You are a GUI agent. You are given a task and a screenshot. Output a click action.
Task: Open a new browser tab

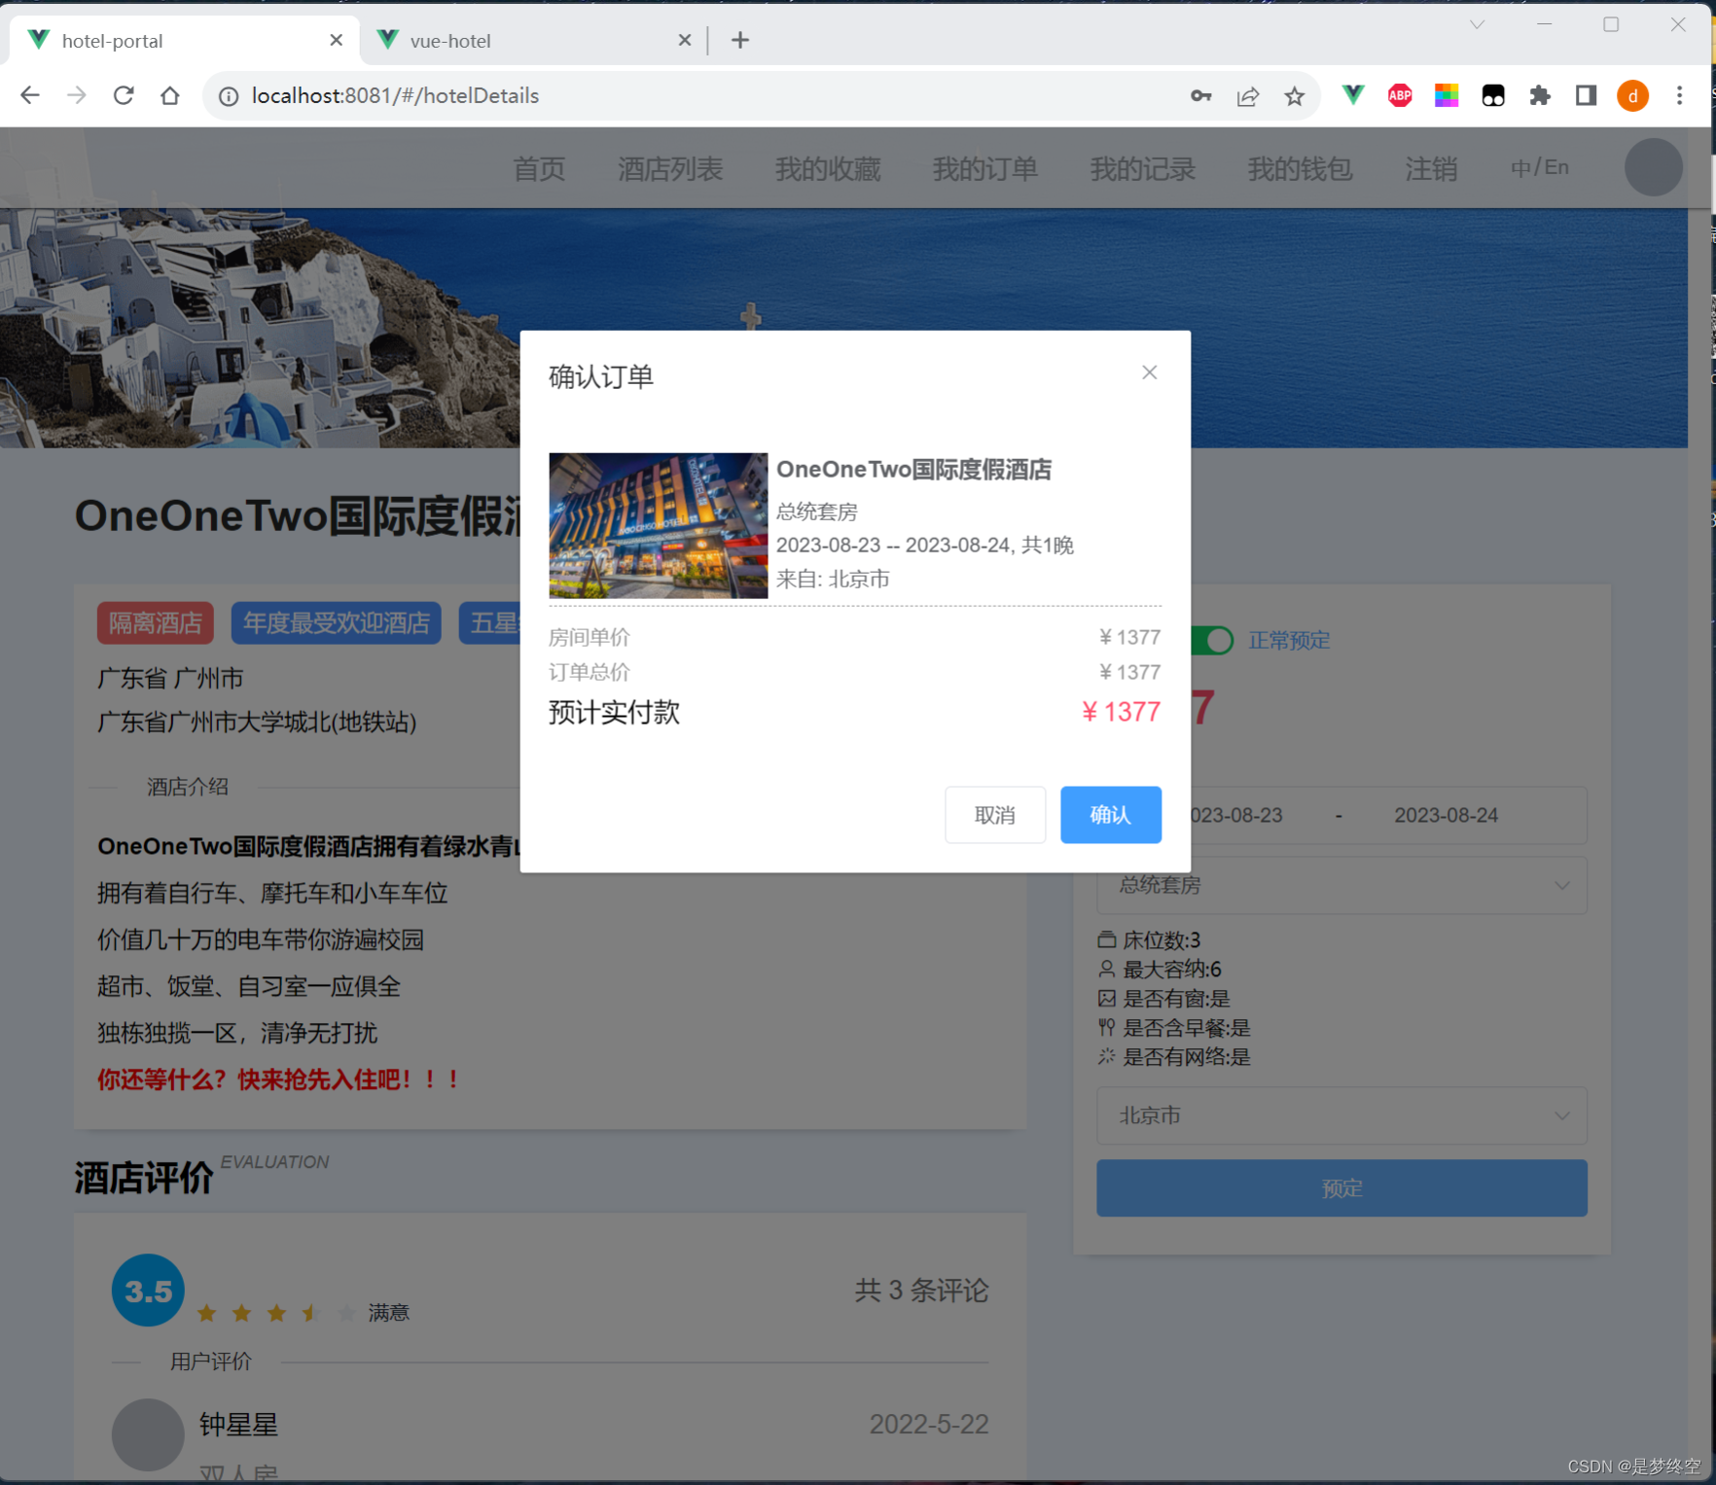(739, 40)
